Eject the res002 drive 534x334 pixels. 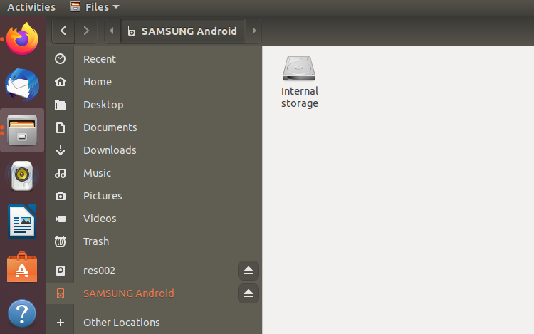[x=248, y=271]
